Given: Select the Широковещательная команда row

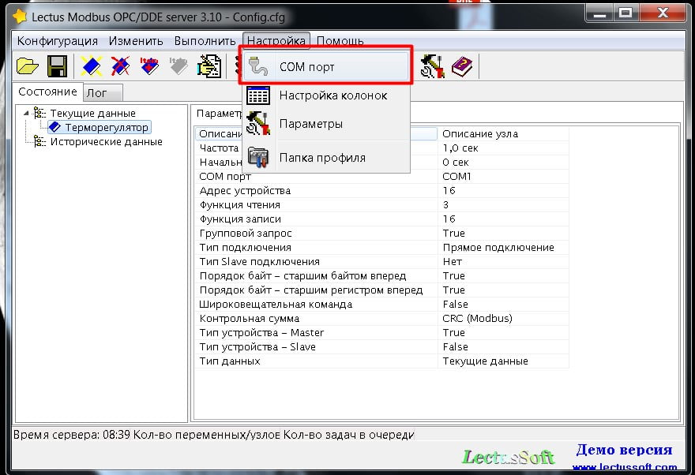Looking at the screenshot, I should click(381, 304).
